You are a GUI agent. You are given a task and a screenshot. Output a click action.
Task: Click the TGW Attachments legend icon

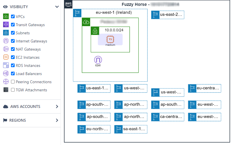click(x=6, y=90)
